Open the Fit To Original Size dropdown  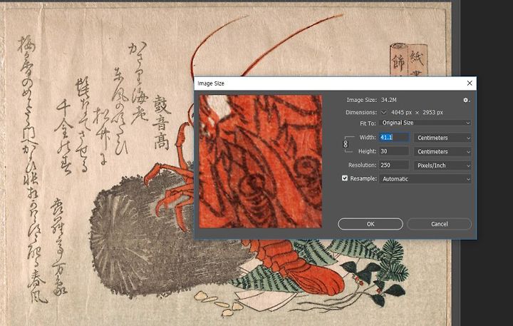click(425, 123)
